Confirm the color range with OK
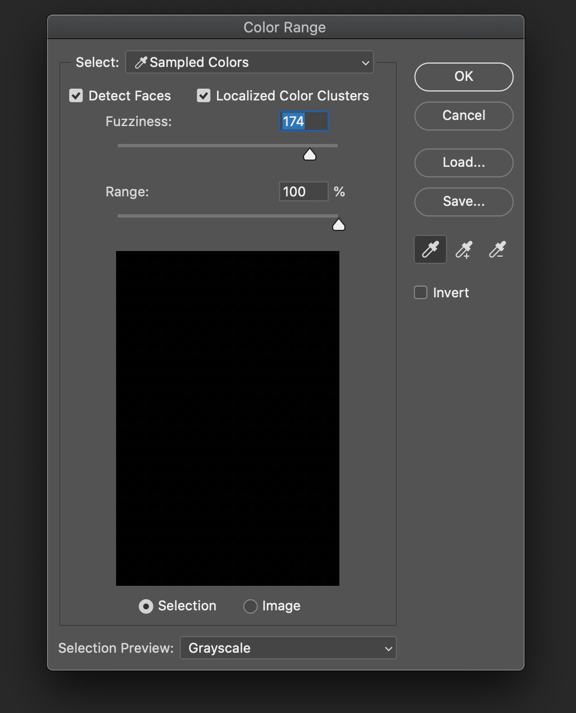The image size is (576, 713). pyautogui.click(x=463, y=77)
